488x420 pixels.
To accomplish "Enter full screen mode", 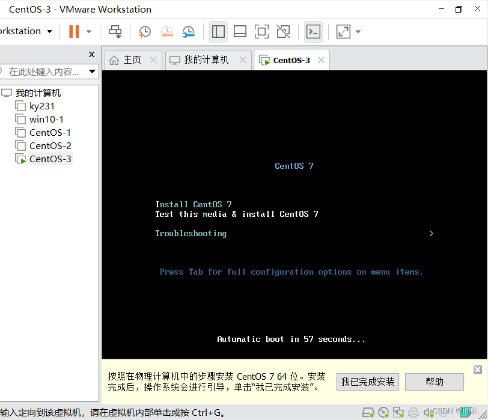I will (x=262, y=31).
